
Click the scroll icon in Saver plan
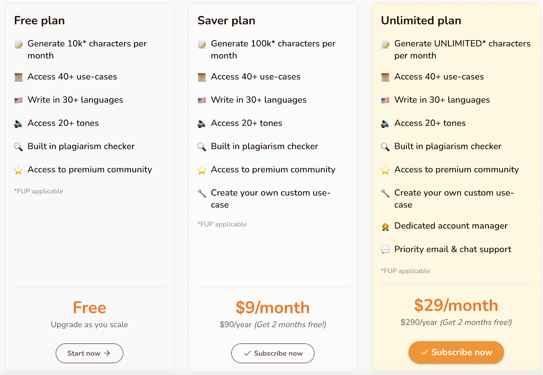coord(202,77)
